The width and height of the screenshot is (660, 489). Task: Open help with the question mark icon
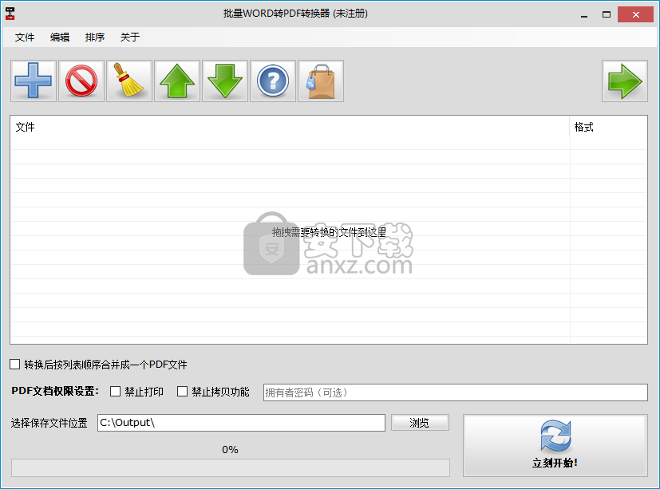tap(273, 81)
